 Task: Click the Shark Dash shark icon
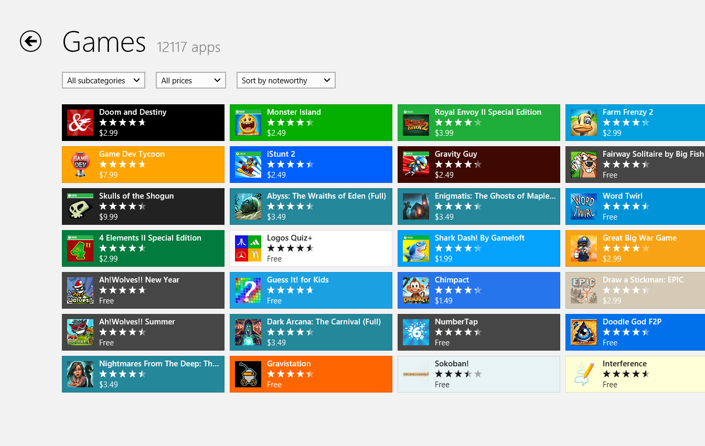[x=415, y=248]
